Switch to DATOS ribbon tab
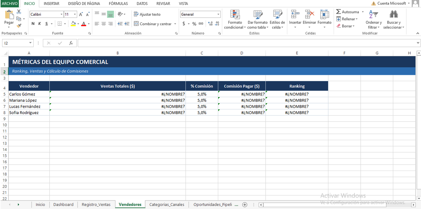Viewport: 421px width, 209px height. pos(142,3)
